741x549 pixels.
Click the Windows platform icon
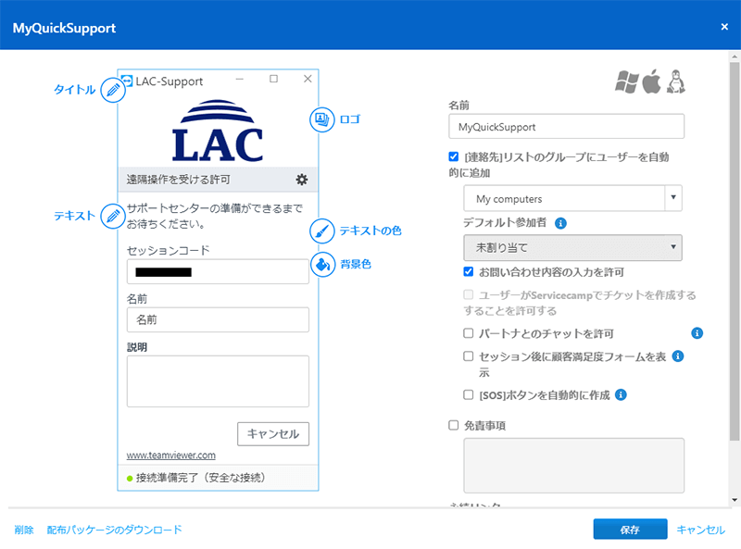pos(627,82)
